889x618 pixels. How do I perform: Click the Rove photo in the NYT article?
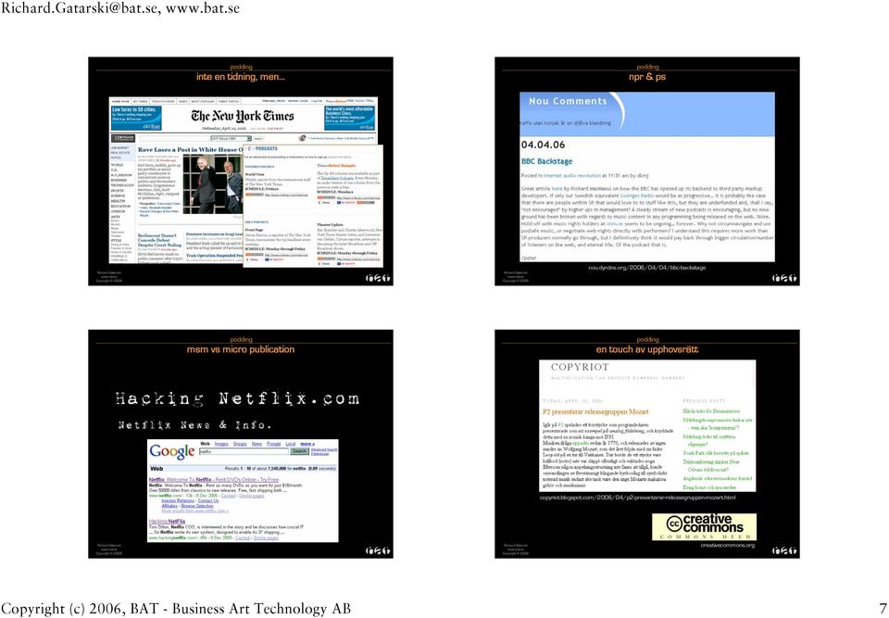pos(212,183)
